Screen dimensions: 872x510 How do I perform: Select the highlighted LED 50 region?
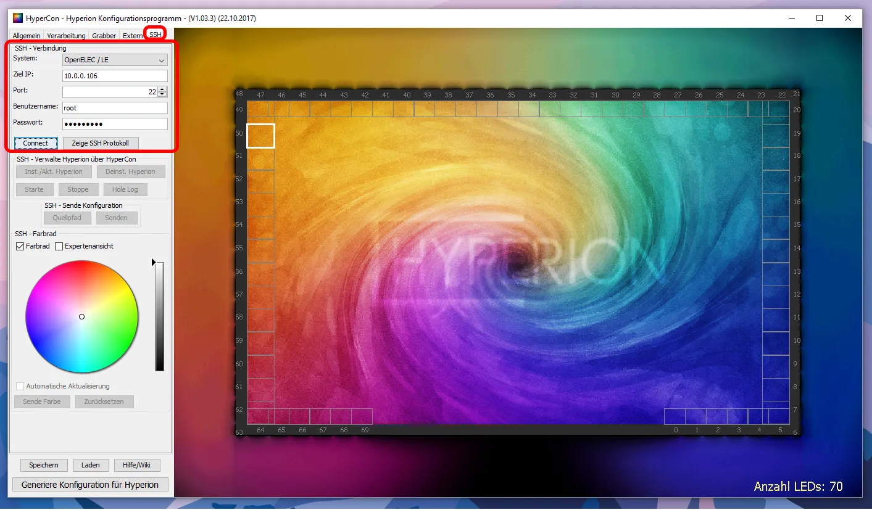(260, 136)
